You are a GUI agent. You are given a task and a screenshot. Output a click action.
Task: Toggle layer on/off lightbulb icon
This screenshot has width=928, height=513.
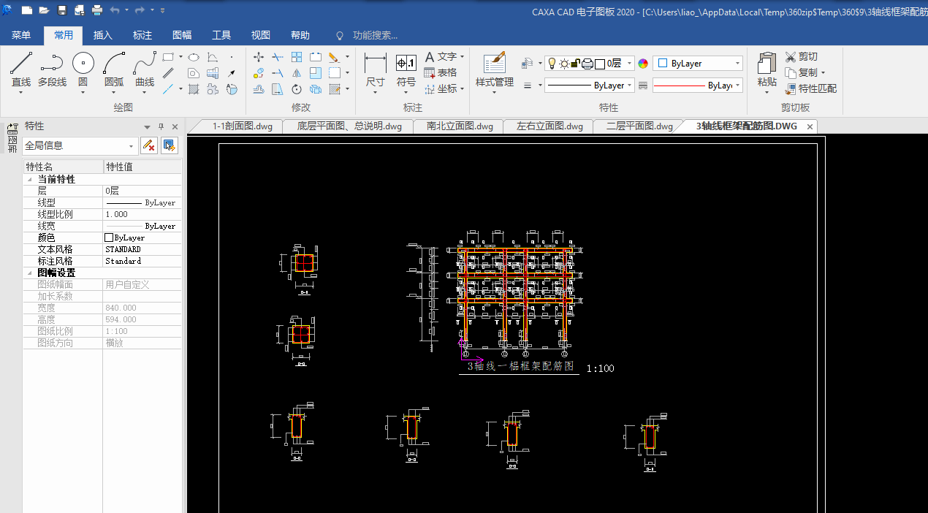552,64
